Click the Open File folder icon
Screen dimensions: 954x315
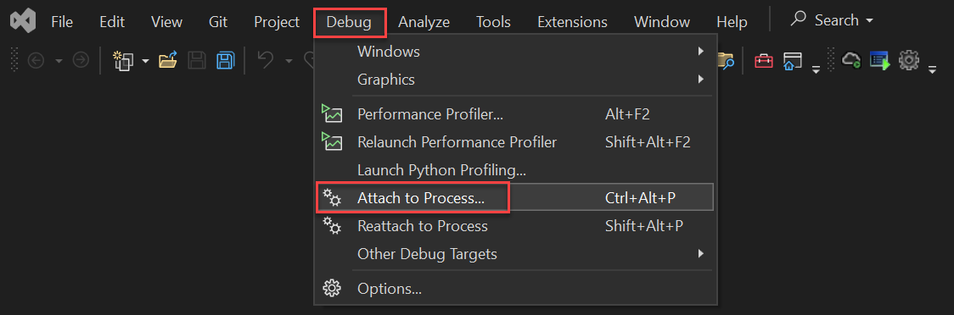(168, 60)
